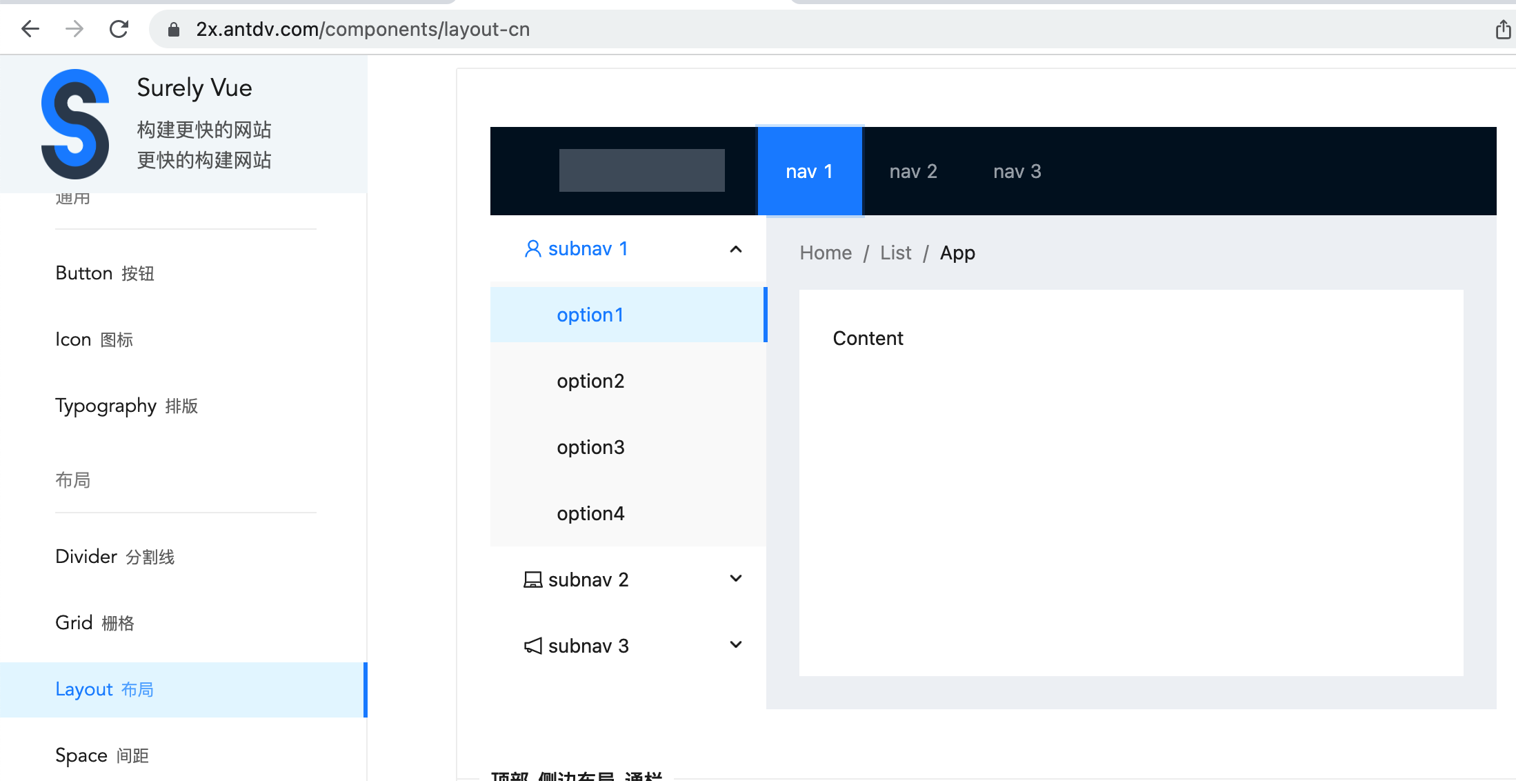
Task: Click the List breadcrumb link
Action: (895, 253)
